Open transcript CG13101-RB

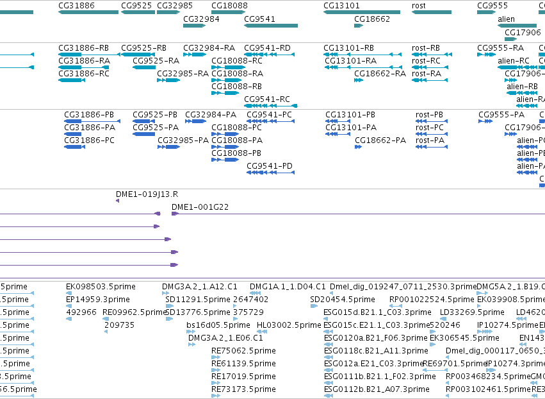click(x=348, y=48)
